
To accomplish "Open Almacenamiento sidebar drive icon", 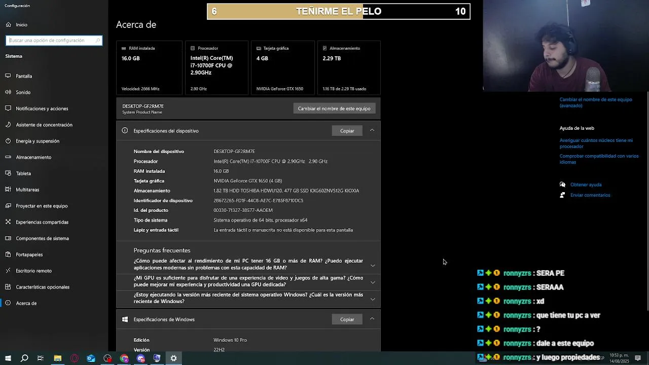I will [8, 157].
